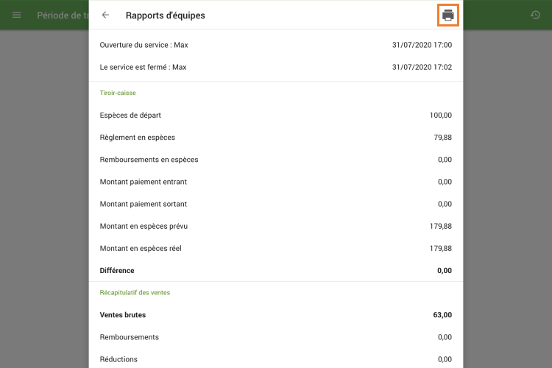Viewport: 552px width, 368px height.
Task: Click the Récapitulatif des ventes header
Action: (x=135, y=292)
